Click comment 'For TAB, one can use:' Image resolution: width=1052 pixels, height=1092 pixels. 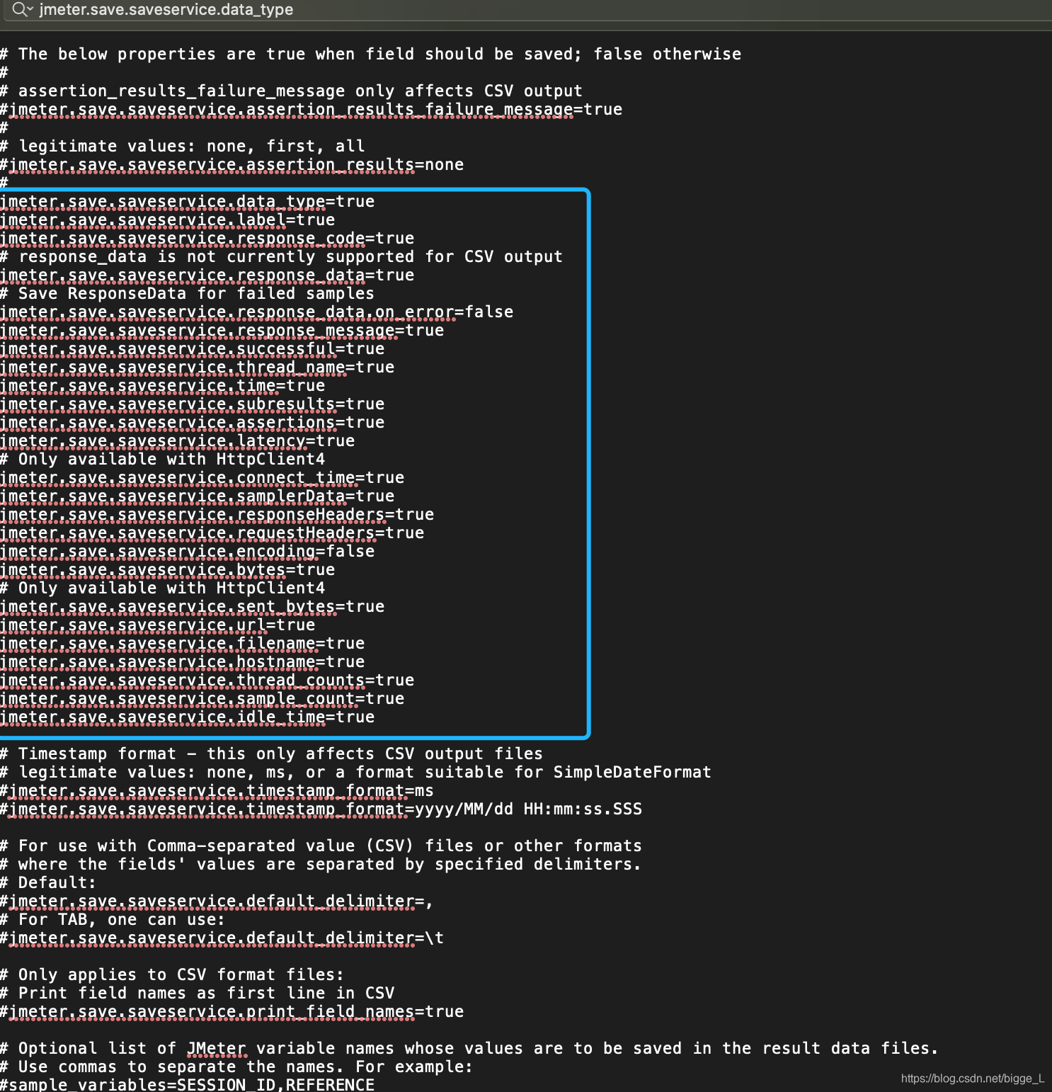113,920
